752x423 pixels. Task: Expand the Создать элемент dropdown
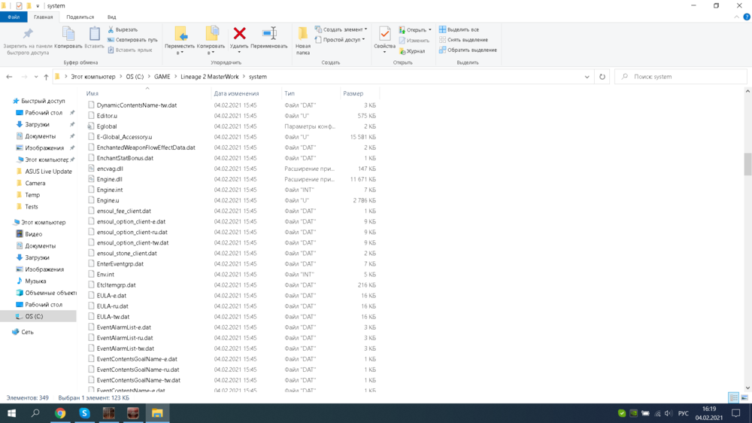point(342,30)
